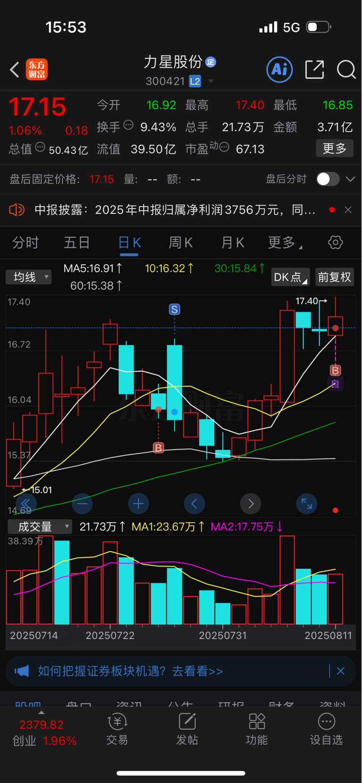The height and width of the screenshot is (783, 362).
Task: Tap the MA1:23.67万 volume value
Action: pyautogui.click(x=168, y=527)
